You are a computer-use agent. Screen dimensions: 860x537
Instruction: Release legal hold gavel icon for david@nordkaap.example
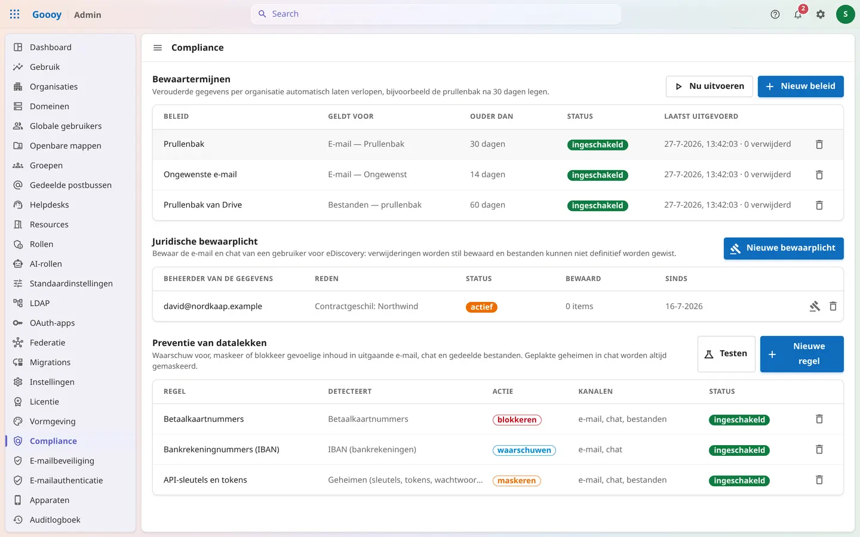[815, 307]
